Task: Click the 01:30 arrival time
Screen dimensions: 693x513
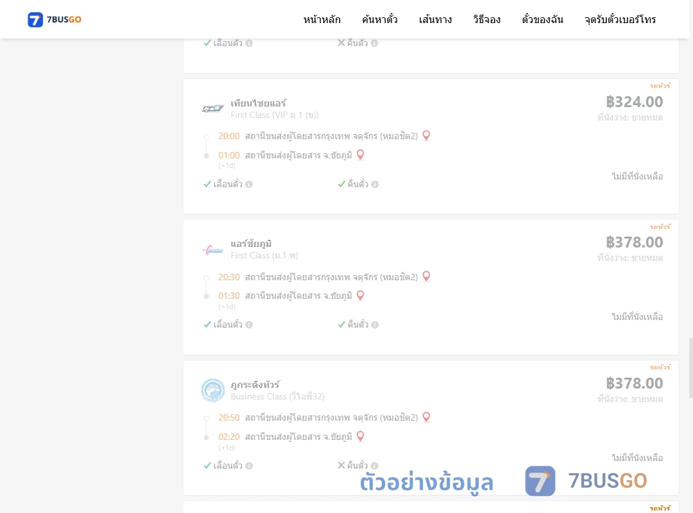Action: tap(229, 296)
